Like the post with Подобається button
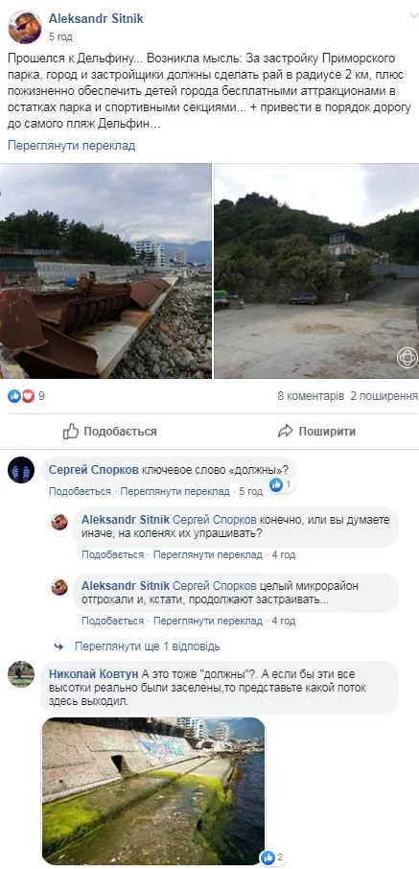 (x=109, y=432)
